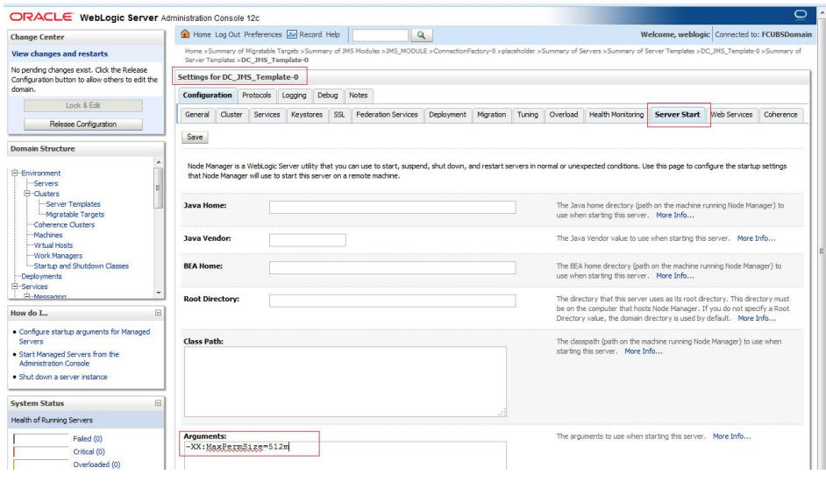
Task: Open the Web Services sub-tab
Action: point(731,115)
